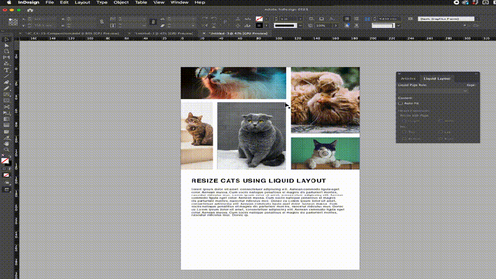Open the Layout menu
This screenshot has width=496, height=279.
pos(82,2)
